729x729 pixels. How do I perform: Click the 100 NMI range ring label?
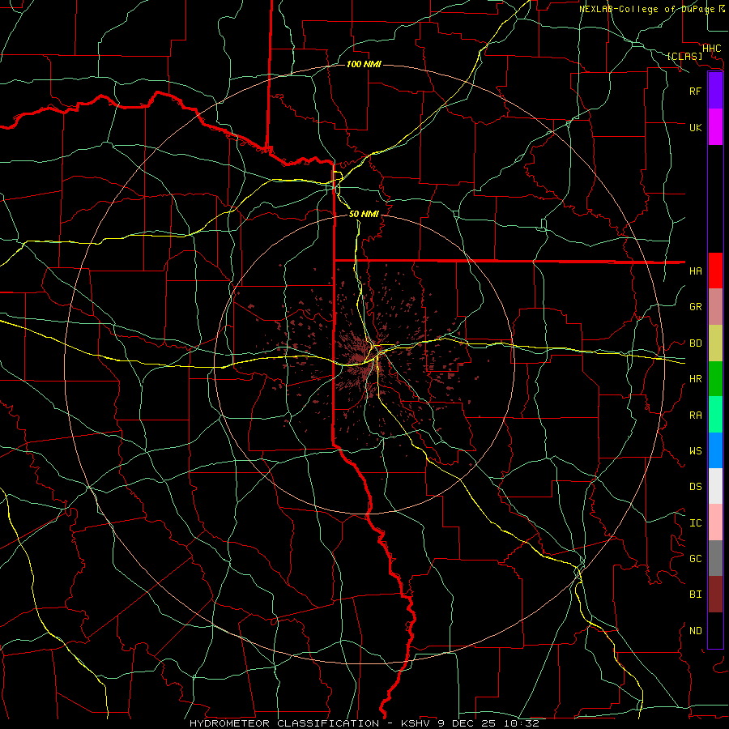pos(364,64)
